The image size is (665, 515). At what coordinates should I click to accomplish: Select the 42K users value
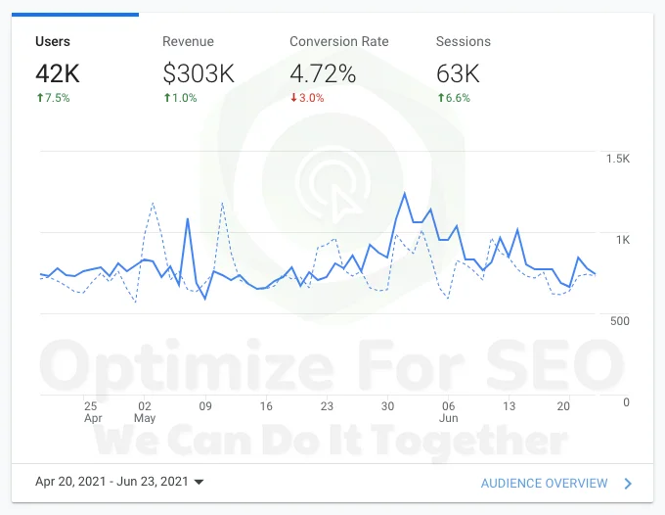pos(58,73)
